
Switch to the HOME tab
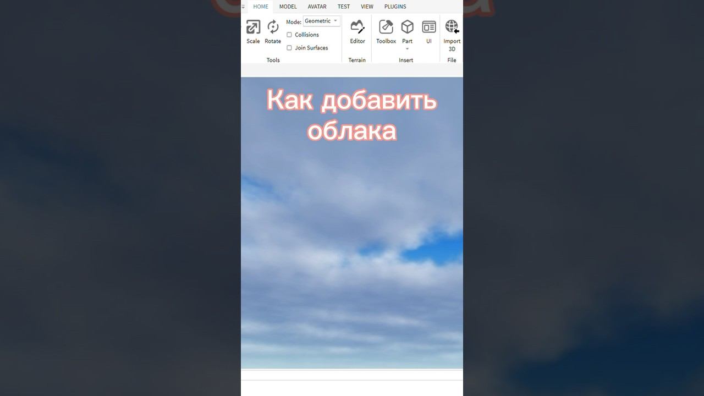261,7
